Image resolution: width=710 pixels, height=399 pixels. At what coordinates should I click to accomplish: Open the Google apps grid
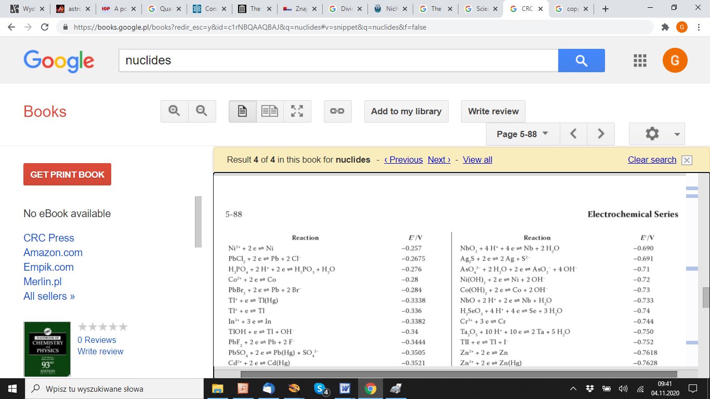tap(640, 61)
